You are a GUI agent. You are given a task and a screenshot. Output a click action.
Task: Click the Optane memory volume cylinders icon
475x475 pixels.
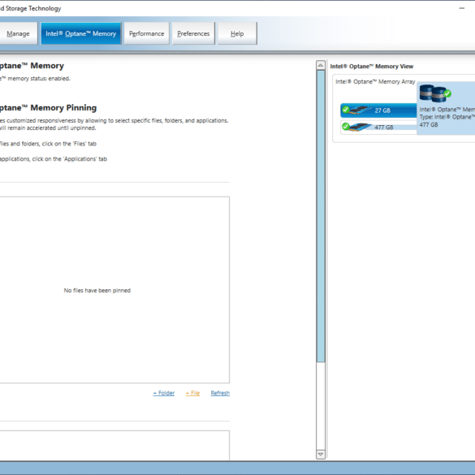pos(432,93)
